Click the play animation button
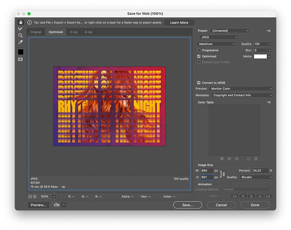Viewport: 291px width, 230px height. point(251,196)
